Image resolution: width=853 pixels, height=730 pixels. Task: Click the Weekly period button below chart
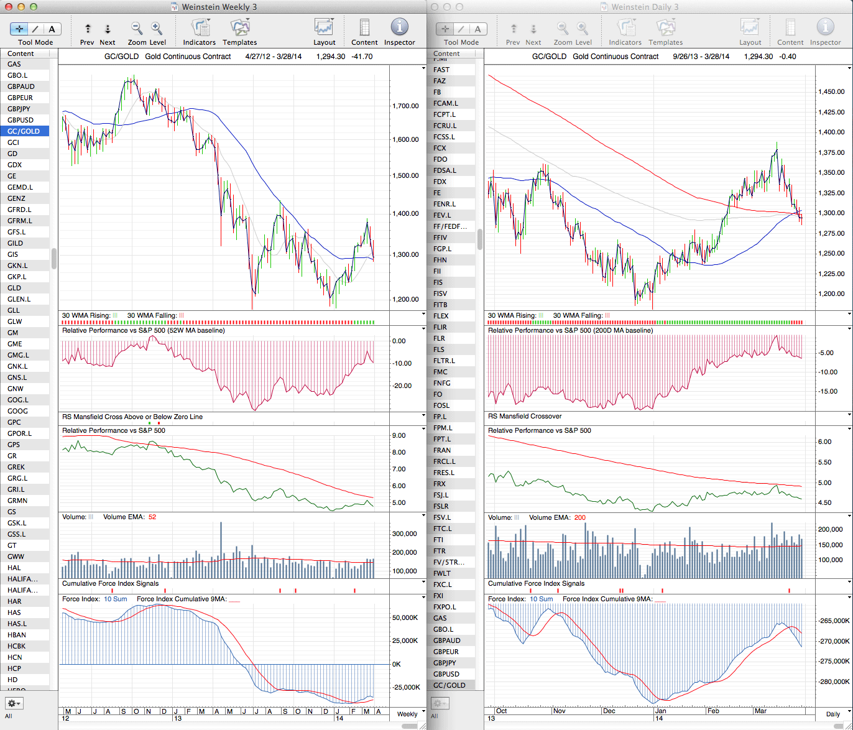(407, 714)
